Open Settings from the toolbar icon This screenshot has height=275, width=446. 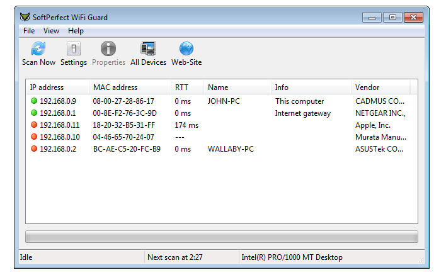[73, 48]
